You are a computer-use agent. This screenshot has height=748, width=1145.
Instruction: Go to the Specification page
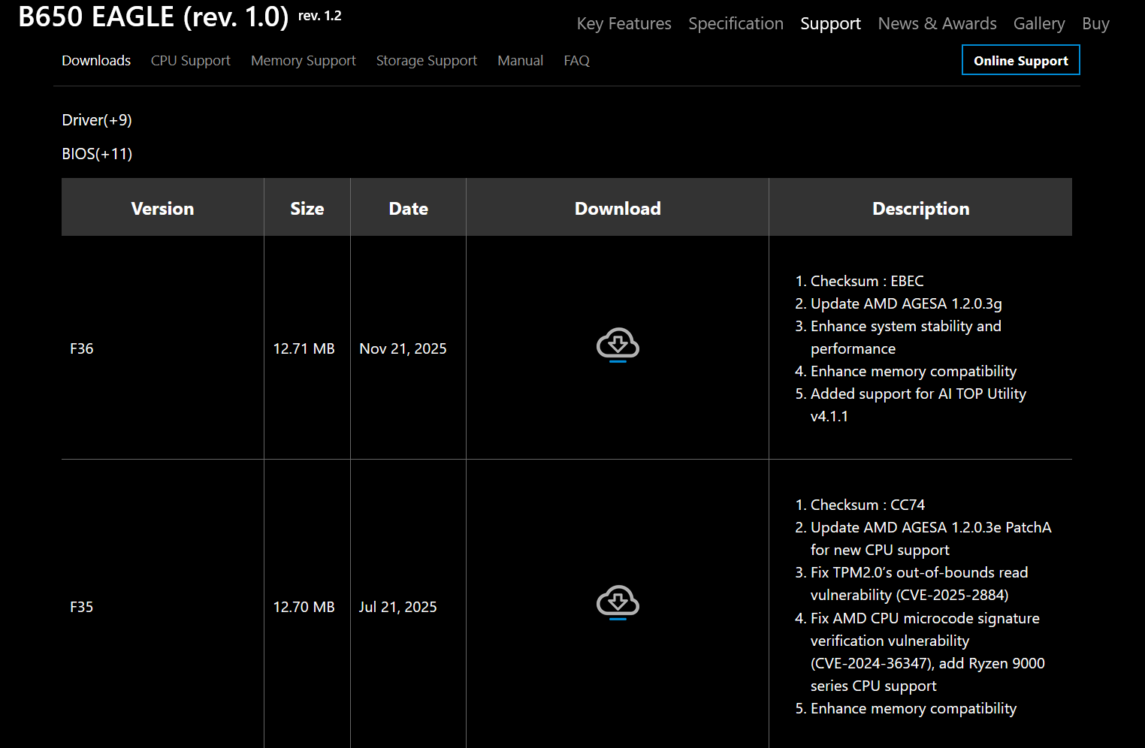(736, 24)
